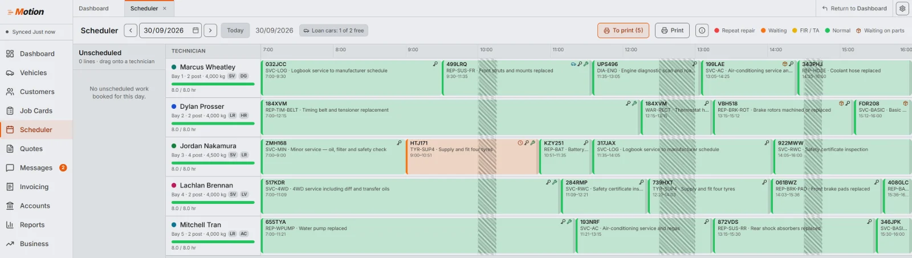Select technician Marcus Wheatley
Image resolution: width=912 pixels, height=258 pixels.
[207, 67]
